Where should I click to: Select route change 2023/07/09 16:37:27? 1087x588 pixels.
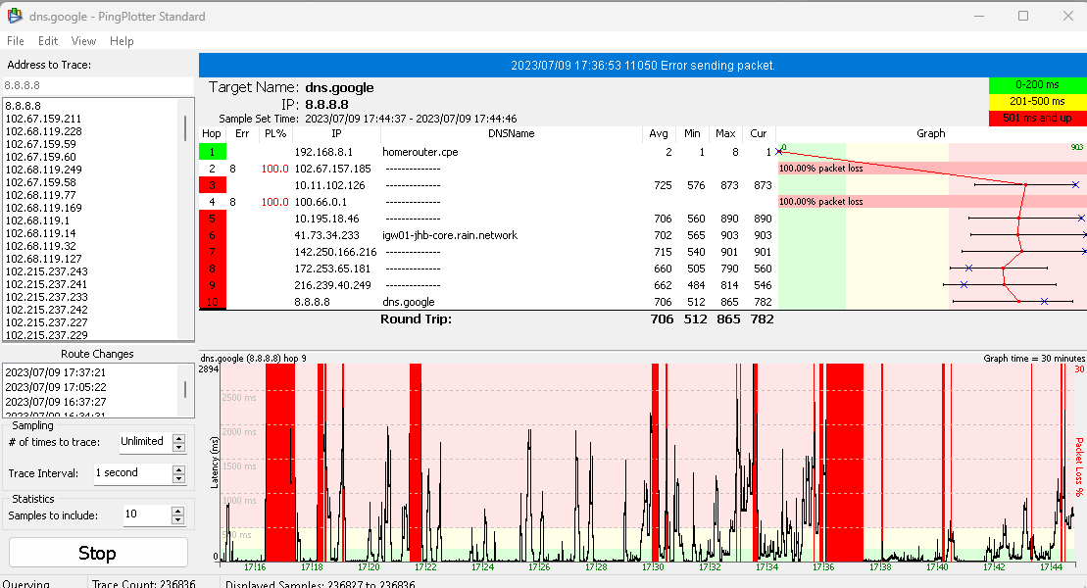[56, 402]
